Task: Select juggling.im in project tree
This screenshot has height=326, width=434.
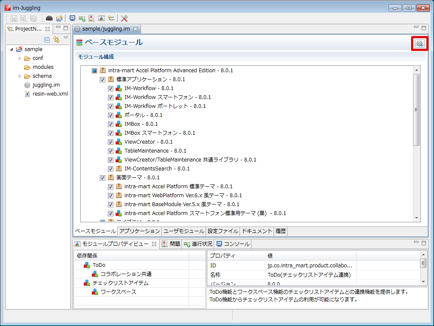Action: pyautogui.click(x=46, y=85)
